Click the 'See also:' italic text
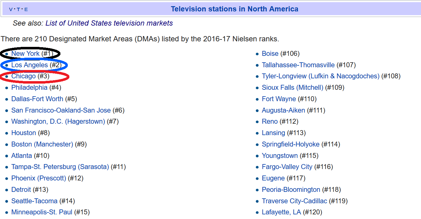421x219 pixels. point(28,23)
